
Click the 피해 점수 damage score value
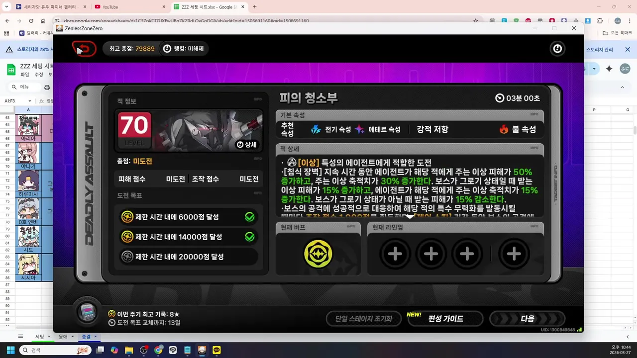(x=175, y=179)
